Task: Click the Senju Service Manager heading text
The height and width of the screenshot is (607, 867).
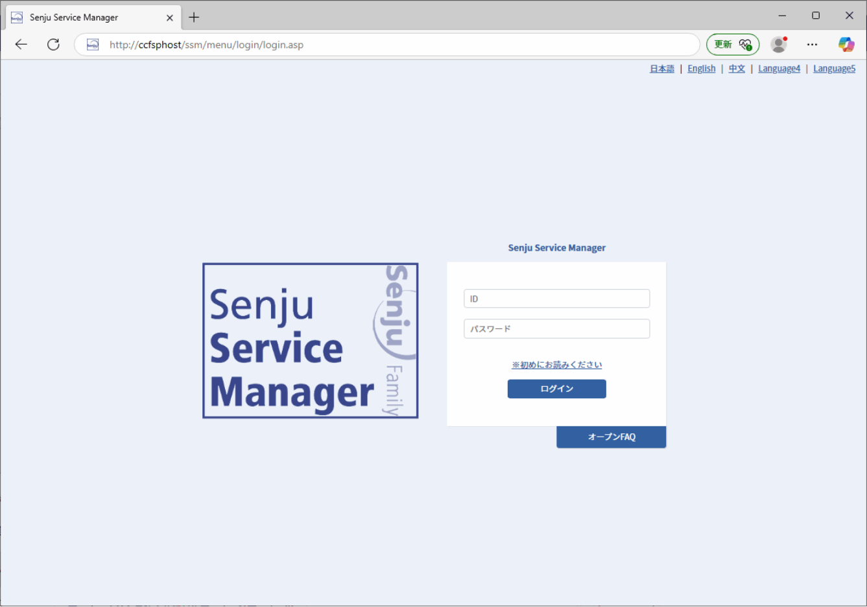Action: [x=557, y=247]
